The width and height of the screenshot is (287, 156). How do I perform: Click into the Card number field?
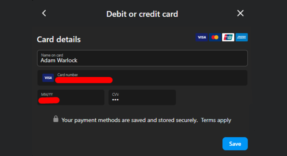173,78
